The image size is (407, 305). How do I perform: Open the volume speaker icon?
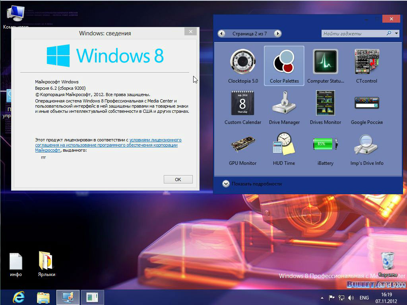click(351, 298)
